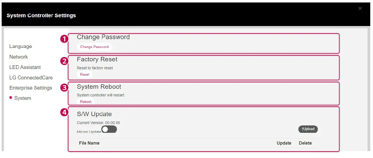
Task: Select LED Assistant in the sidebar
Action: click(25, 67)
